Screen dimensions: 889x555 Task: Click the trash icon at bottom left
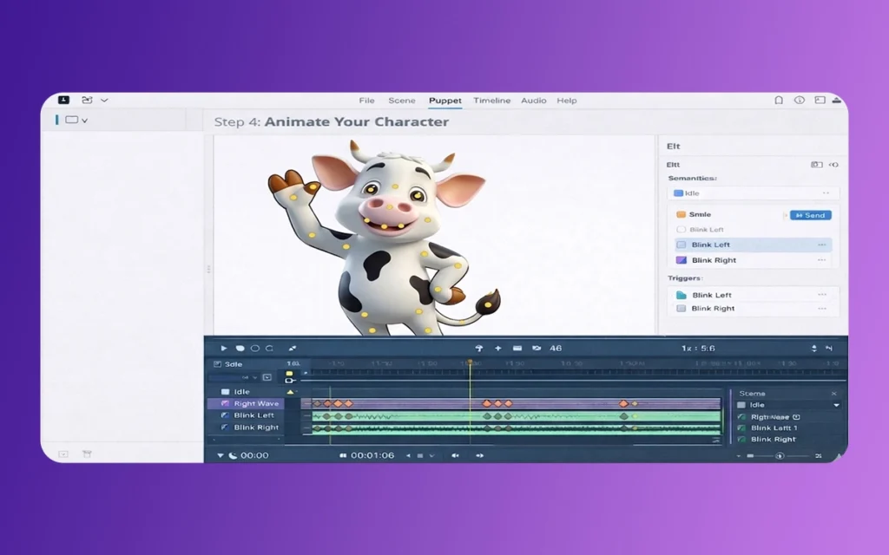pos(86,454)
